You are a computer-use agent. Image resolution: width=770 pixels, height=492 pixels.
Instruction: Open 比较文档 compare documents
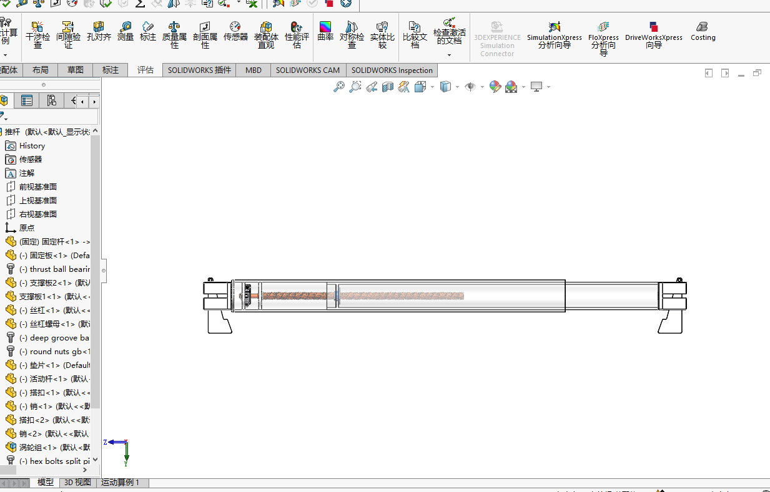point(415,34)
